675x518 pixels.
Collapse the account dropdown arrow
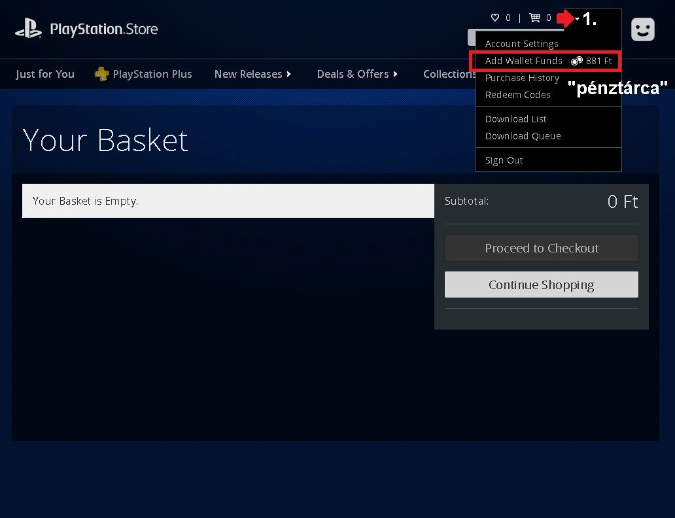tap(577, 19)
